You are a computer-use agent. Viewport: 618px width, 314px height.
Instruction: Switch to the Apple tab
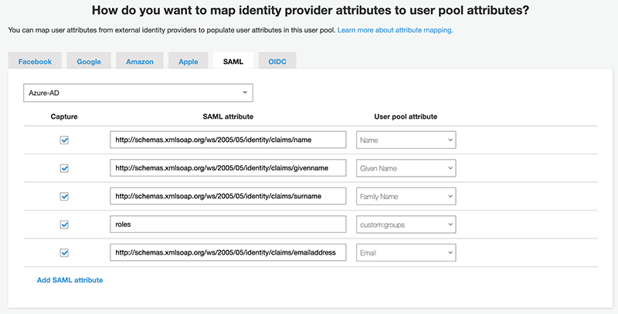tap(188, 62)
